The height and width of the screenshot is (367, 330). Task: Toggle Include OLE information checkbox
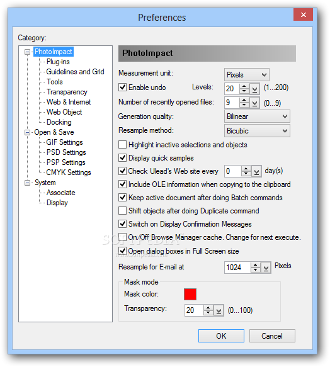click(123, 184)
